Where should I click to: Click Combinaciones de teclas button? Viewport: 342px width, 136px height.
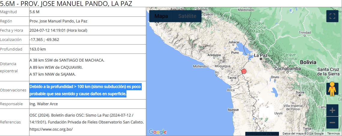pyautogui.click(x=262, y=134)
